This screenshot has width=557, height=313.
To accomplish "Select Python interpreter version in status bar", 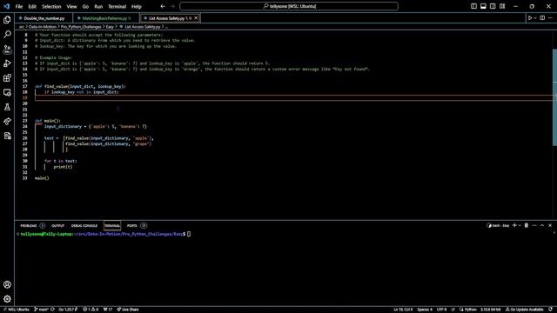I will [491, 310].
